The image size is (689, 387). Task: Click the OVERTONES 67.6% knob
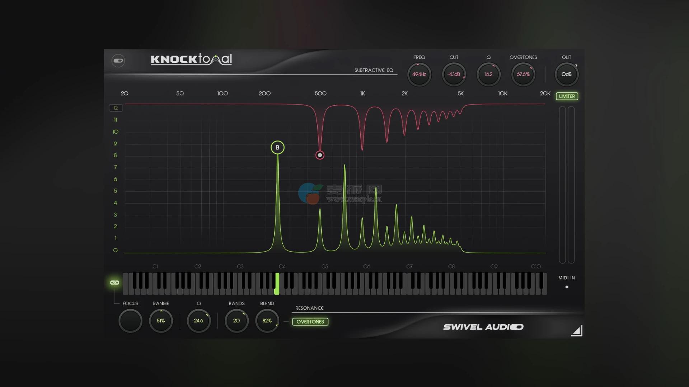tap(523, 75)
